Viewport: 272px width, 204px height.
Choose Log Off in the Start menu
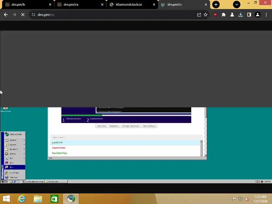(x=15, y=173)
